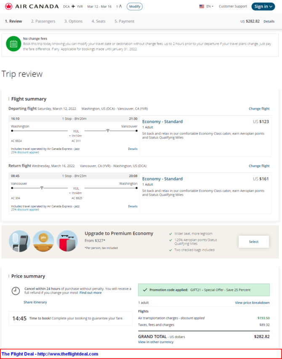
Task: Click the clock icon in Price summary
Action: pyautogui.click(x=16, y=291)
